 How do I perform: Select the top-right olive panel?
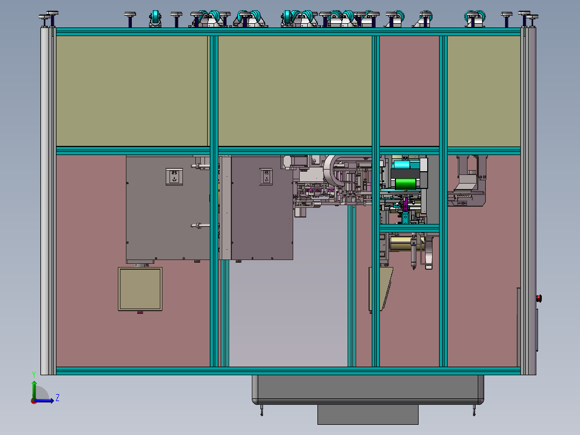[483, 90]
